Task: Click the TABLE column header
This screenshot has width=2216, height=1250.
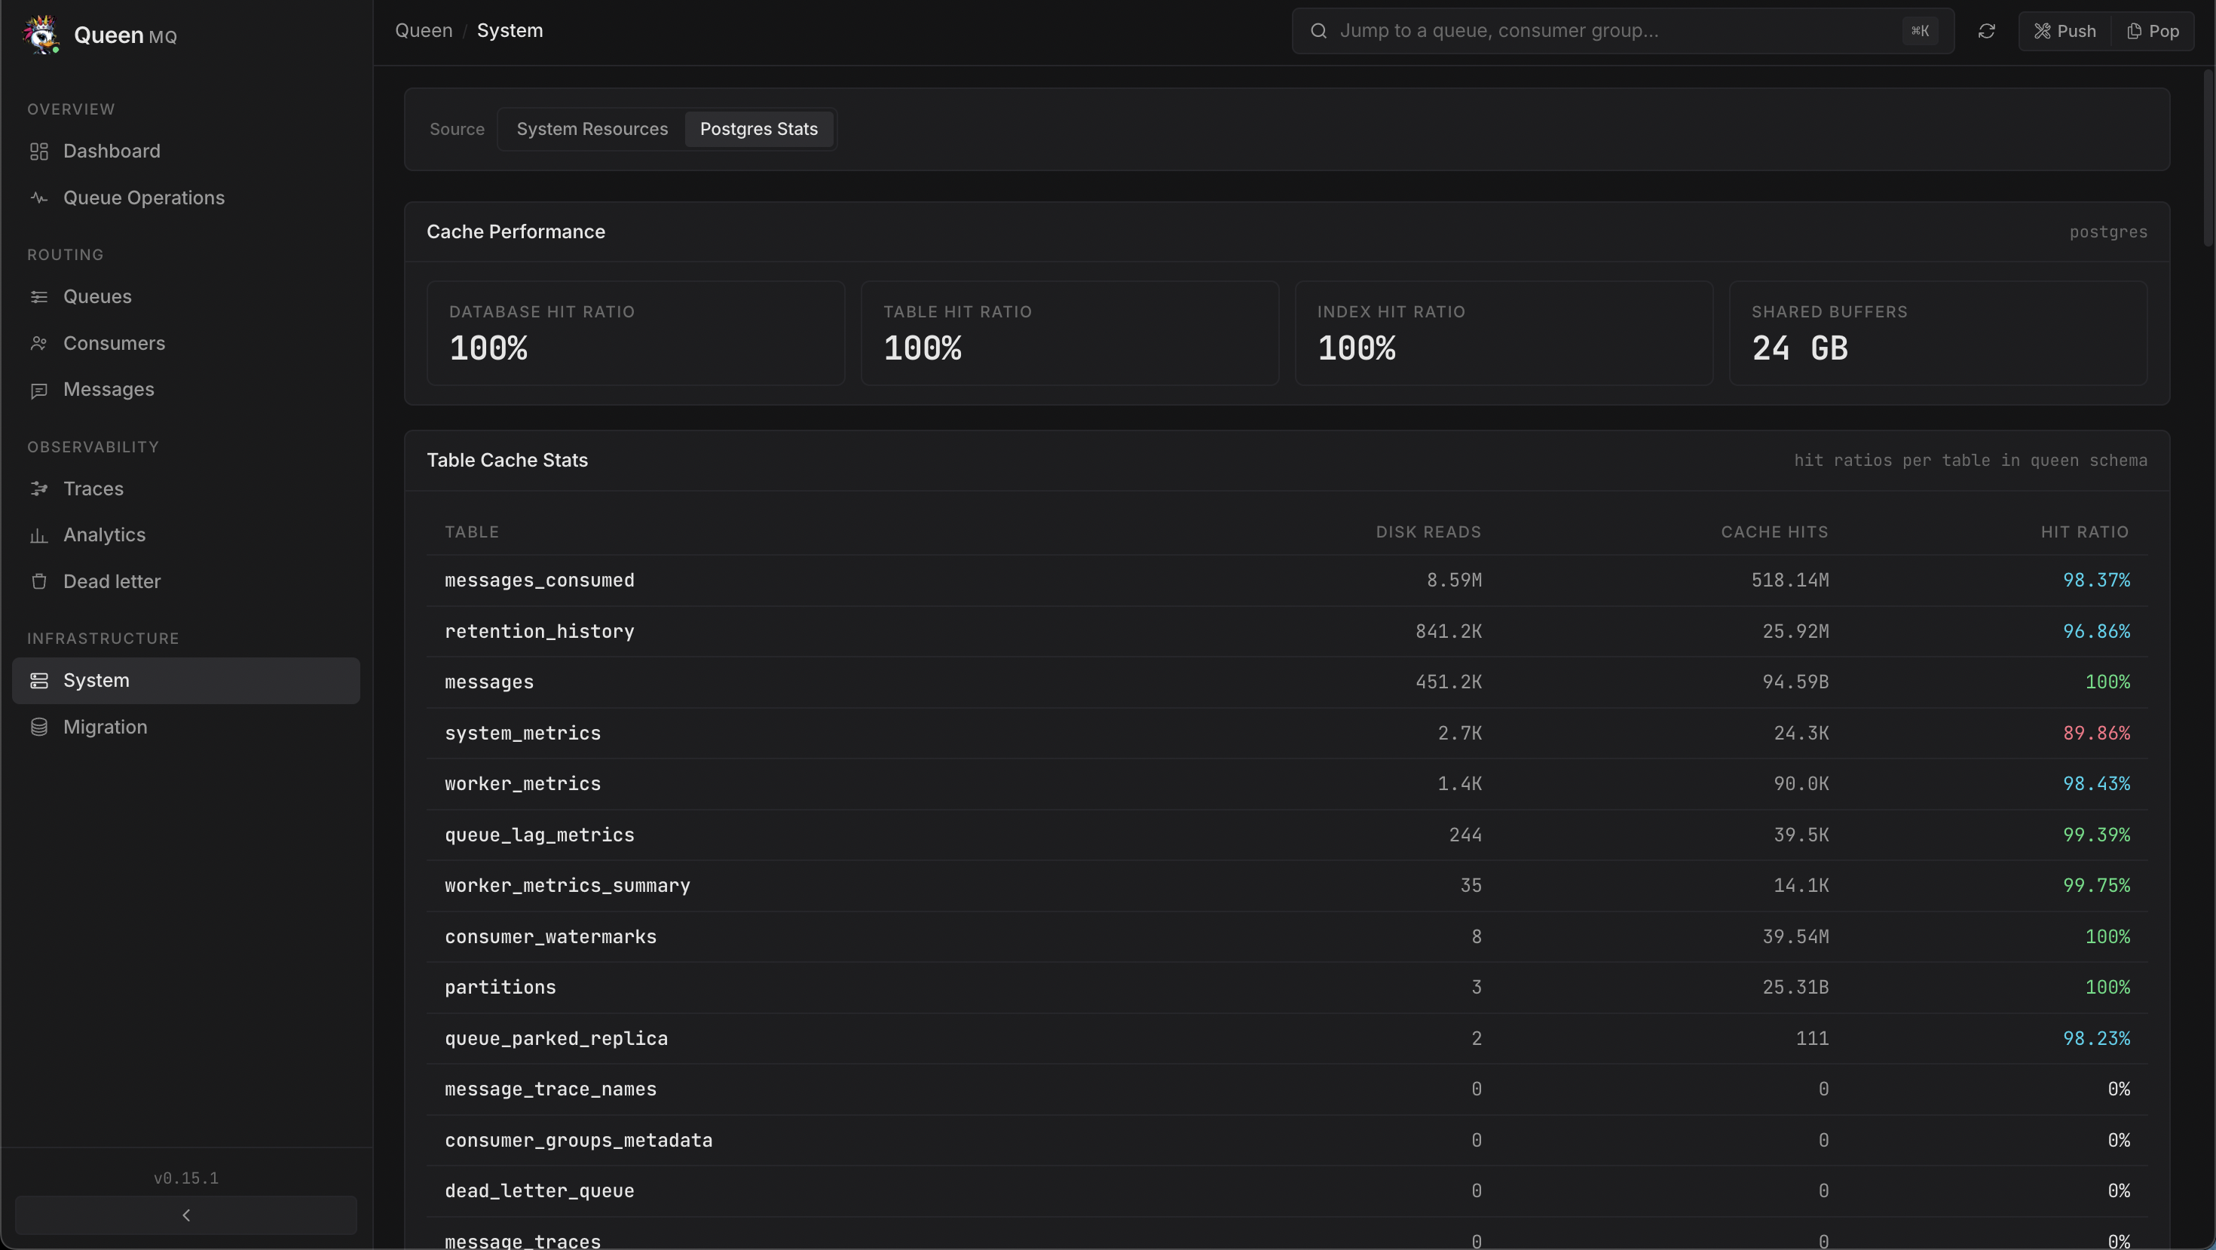Action: pos(471,532)
